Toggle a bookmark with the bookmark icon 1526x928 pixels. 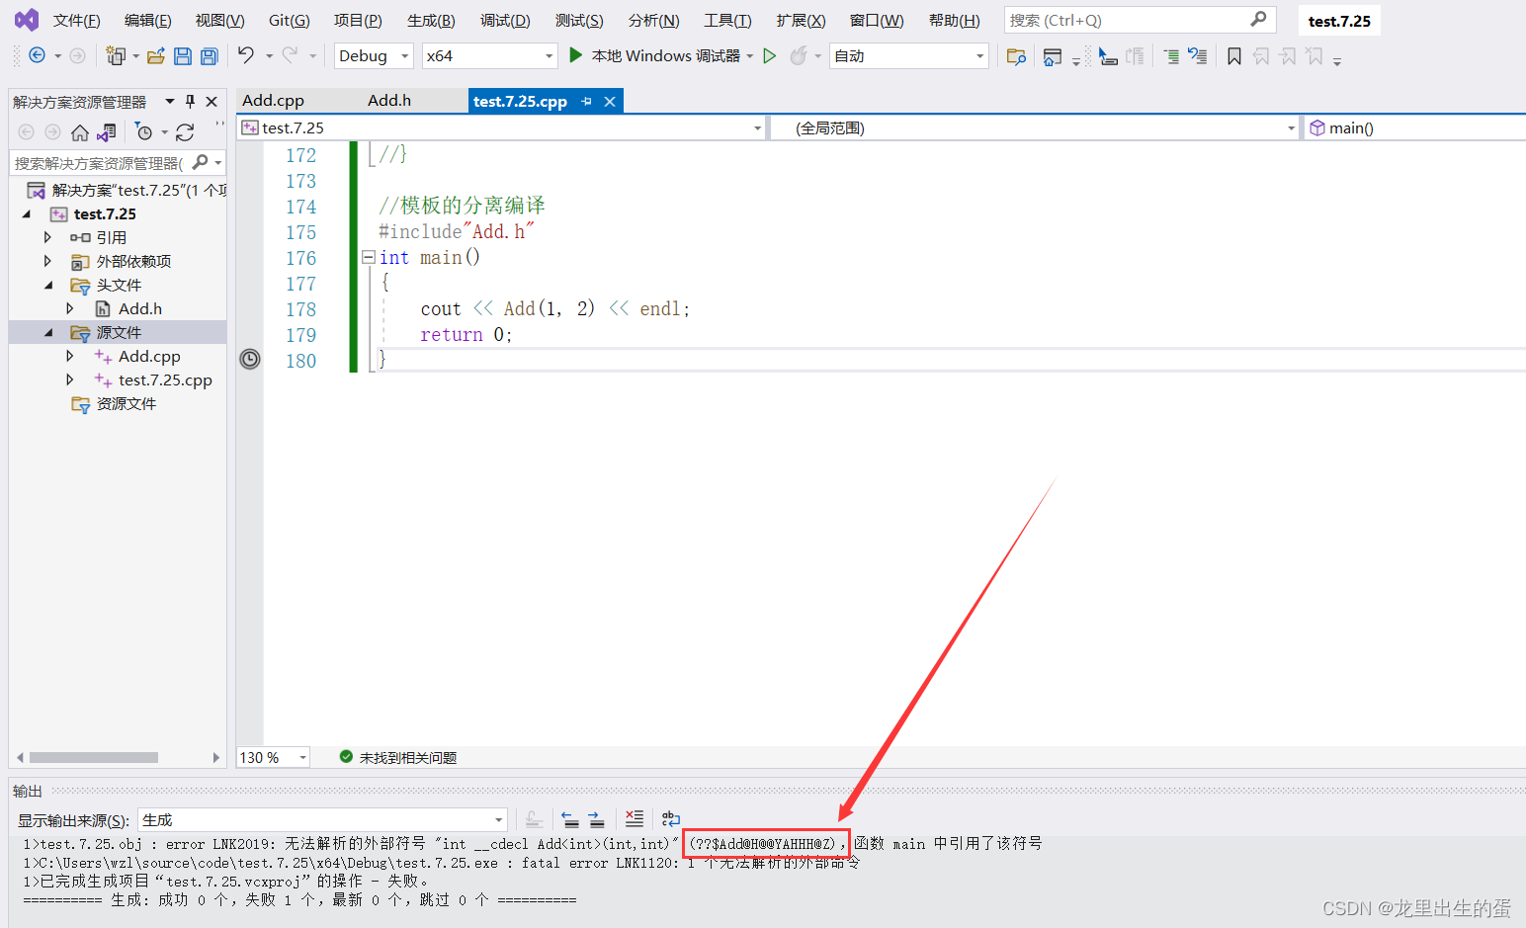[x=1234, y=56]
